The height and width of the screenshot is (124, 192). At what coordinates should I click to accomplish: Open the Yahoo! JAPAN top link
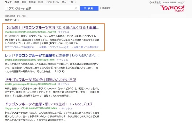(x=169, y=2)
